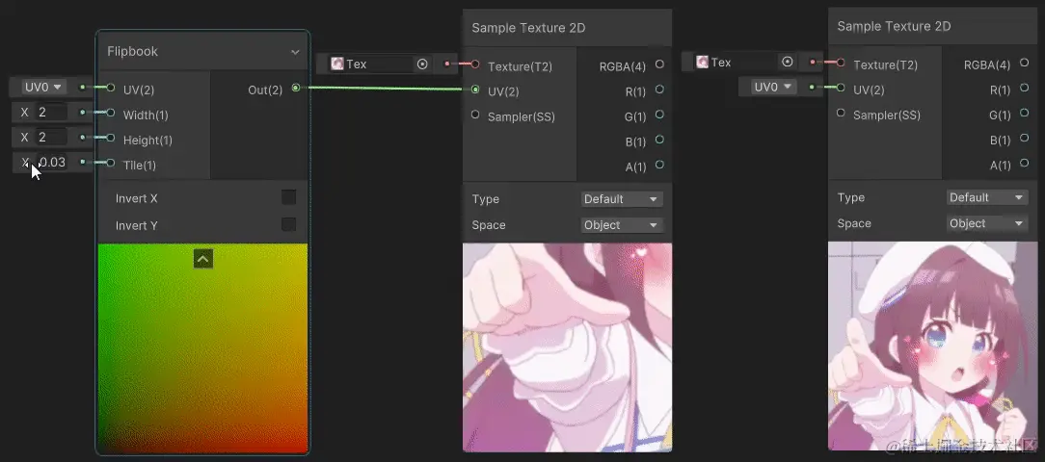Open Space dropdown on Flipbook-connected Sample Texture 2D
1045x462 pixels.
[x=621, y=225]
